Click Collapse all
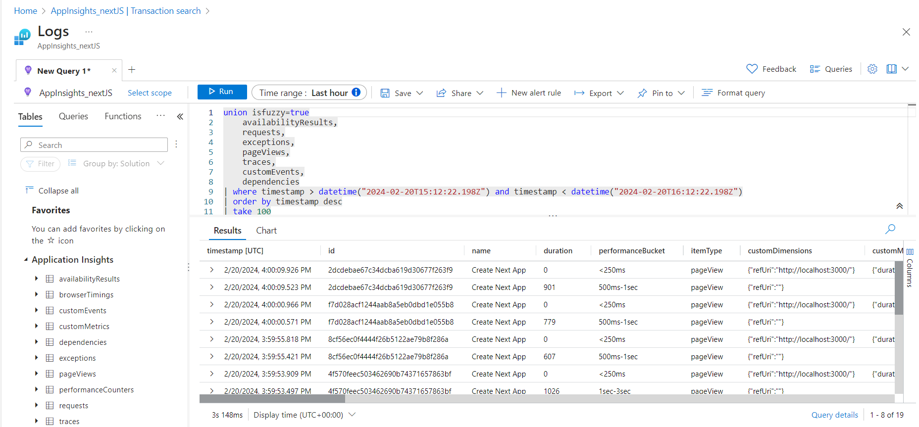This screenshot has width=919, height=427. coord(52,190)
